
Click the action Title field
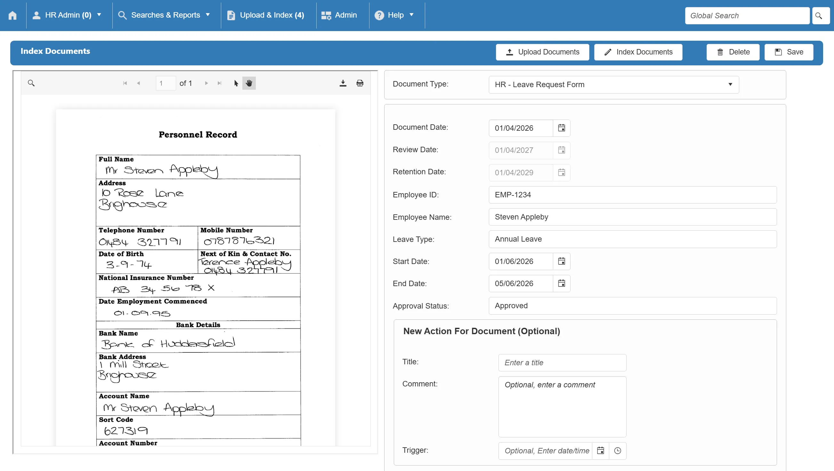click(x=563, y=363)
